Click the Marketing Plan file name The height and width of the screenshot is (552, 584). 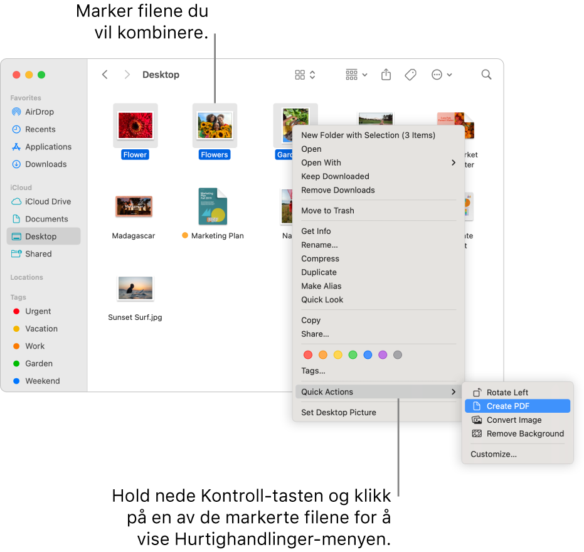point(218,236)
